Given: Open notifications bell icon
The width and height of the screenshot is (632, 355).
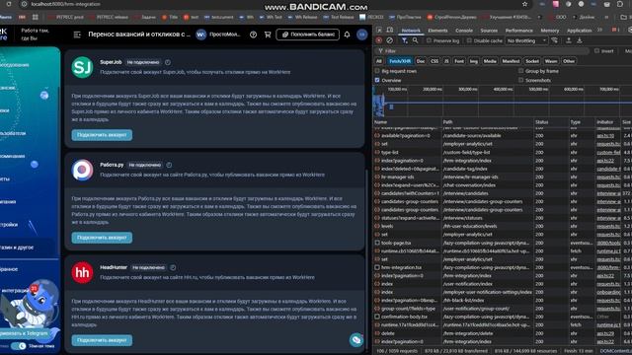Looking at the screenshot, I should [x=347, y=35].
